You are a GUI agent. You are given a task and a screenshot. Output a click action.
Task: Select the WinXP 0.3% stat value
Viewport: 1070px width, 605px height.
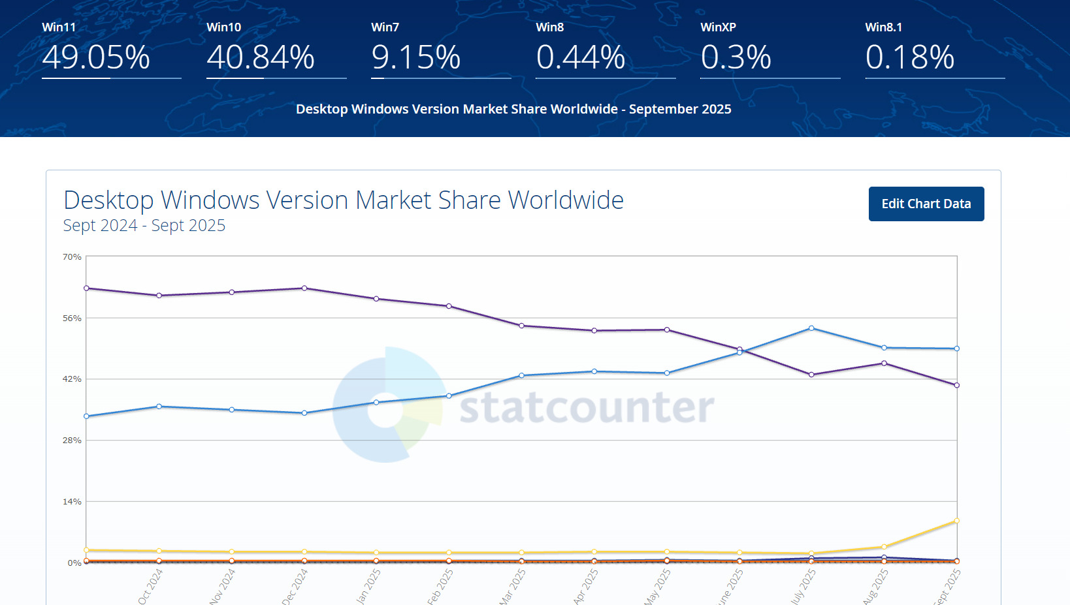[x=736, y=57]
